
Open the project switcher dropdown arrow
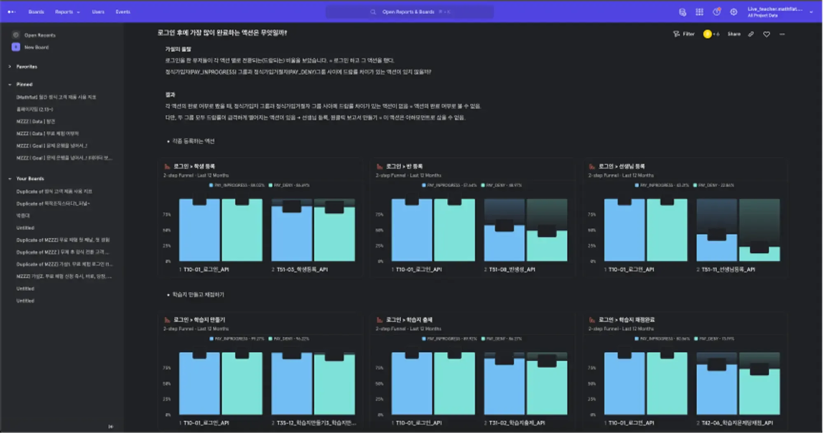(811, 12)
